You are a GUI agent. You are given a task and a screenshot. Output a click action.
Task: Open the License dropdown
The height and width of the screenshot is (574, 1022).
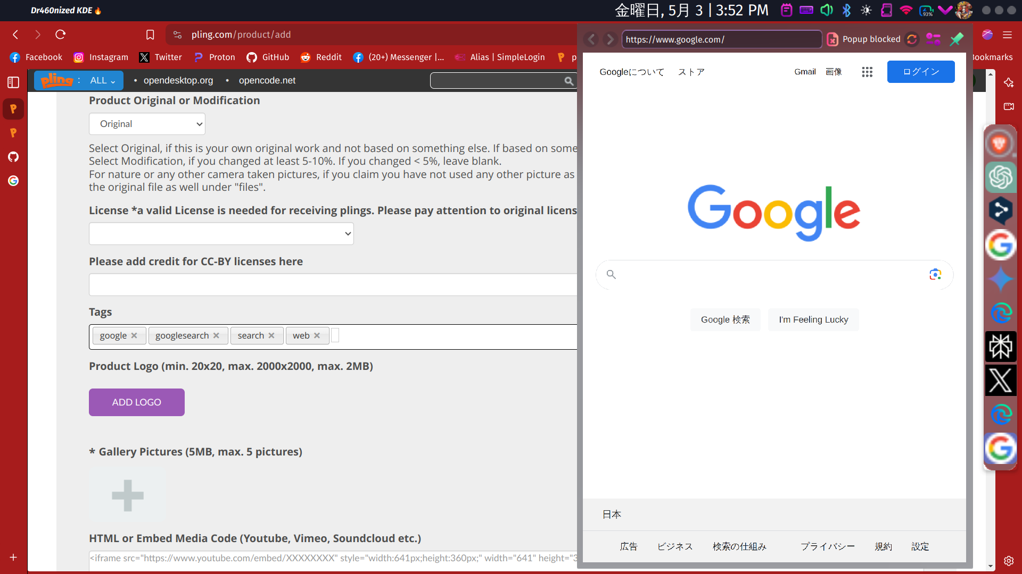coord(221,234)
